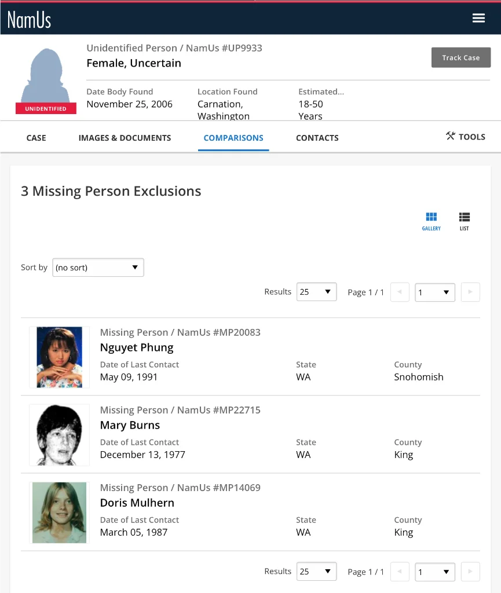501x593 pixels.
Task: Switch to the Case tab
Action: (x=36, y=138)
